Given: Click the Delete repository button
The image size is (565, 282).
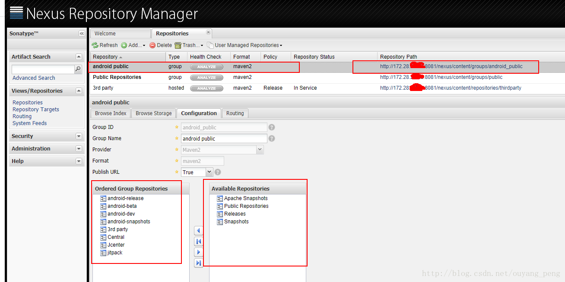Looking at the screenshot, I should click(161, 45).
